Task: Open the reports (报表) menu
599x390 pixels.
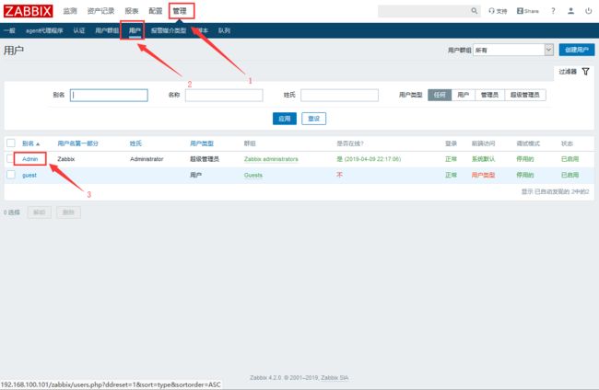Action: (132, 11)
